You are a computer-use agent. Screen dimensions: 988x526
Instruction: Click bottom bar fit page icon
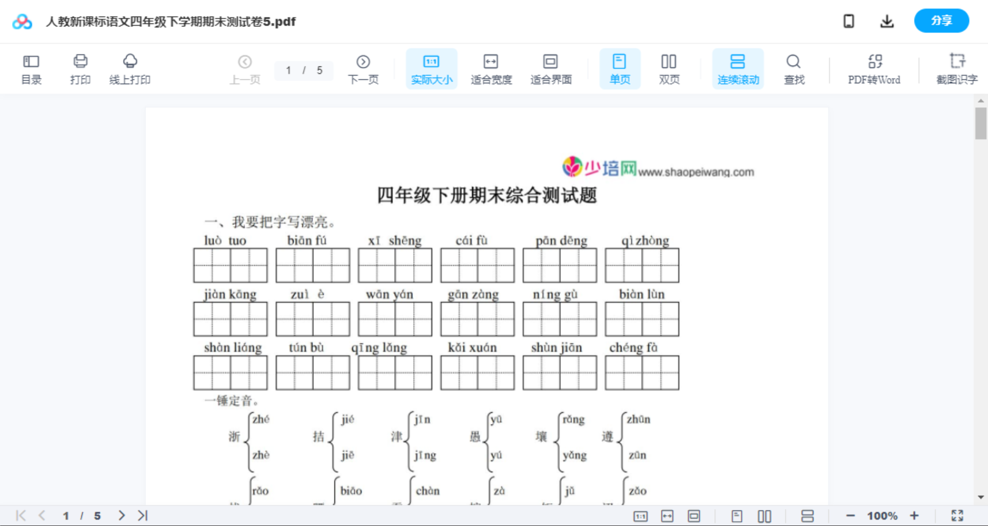(x=694, y=516)
